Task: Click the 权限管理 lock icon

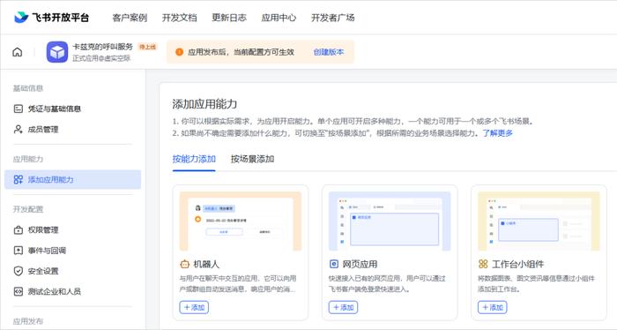Action: click(x=19, y=230)
